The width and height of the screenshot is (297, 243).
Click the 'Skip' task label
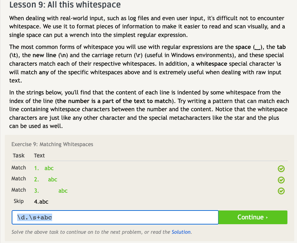coord(19,201)
